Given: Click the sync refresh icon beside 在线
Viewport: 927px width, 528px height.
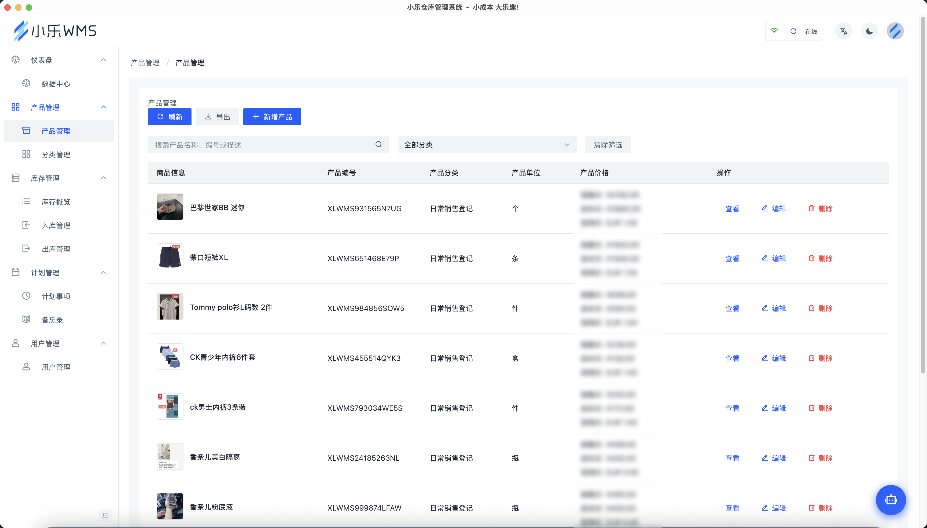Looking at the screenshot, I should [x=793, y=31].
